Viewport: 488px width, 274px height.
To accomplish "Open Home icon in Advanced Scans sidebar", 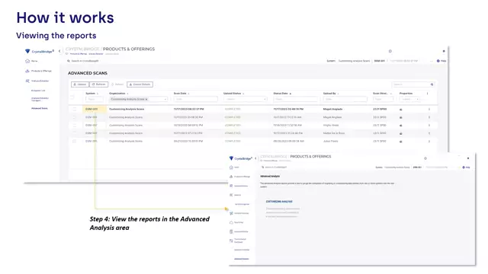I will point(27,61).
